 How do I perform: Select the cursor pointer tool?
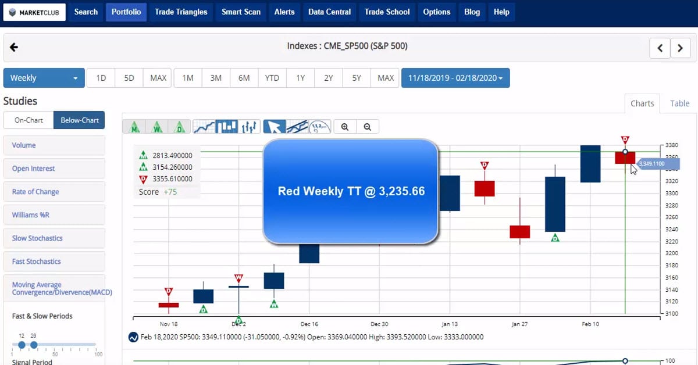tap(275, 127)
